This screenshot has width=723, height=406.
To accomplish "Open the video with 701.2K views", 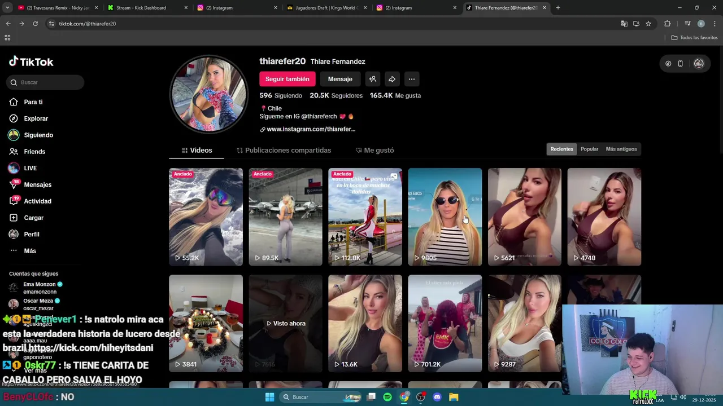I will [445, 323].
